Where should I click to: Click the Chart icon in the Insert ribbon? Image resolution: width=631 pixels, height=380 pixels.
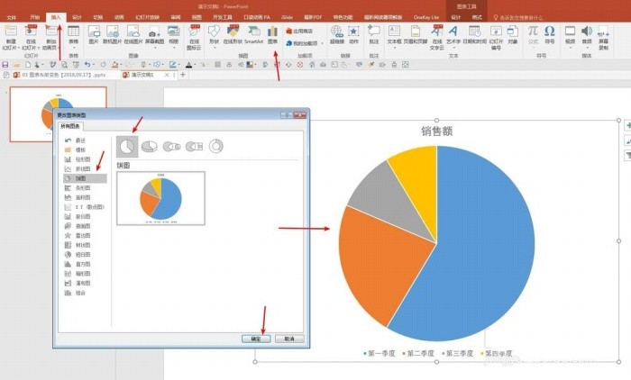(x=272, y=34)
